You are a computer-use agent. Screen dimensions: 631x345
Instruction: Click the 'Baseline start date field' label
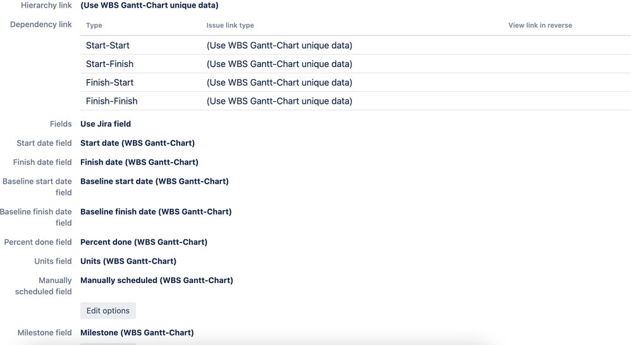[x=37, y=187]
